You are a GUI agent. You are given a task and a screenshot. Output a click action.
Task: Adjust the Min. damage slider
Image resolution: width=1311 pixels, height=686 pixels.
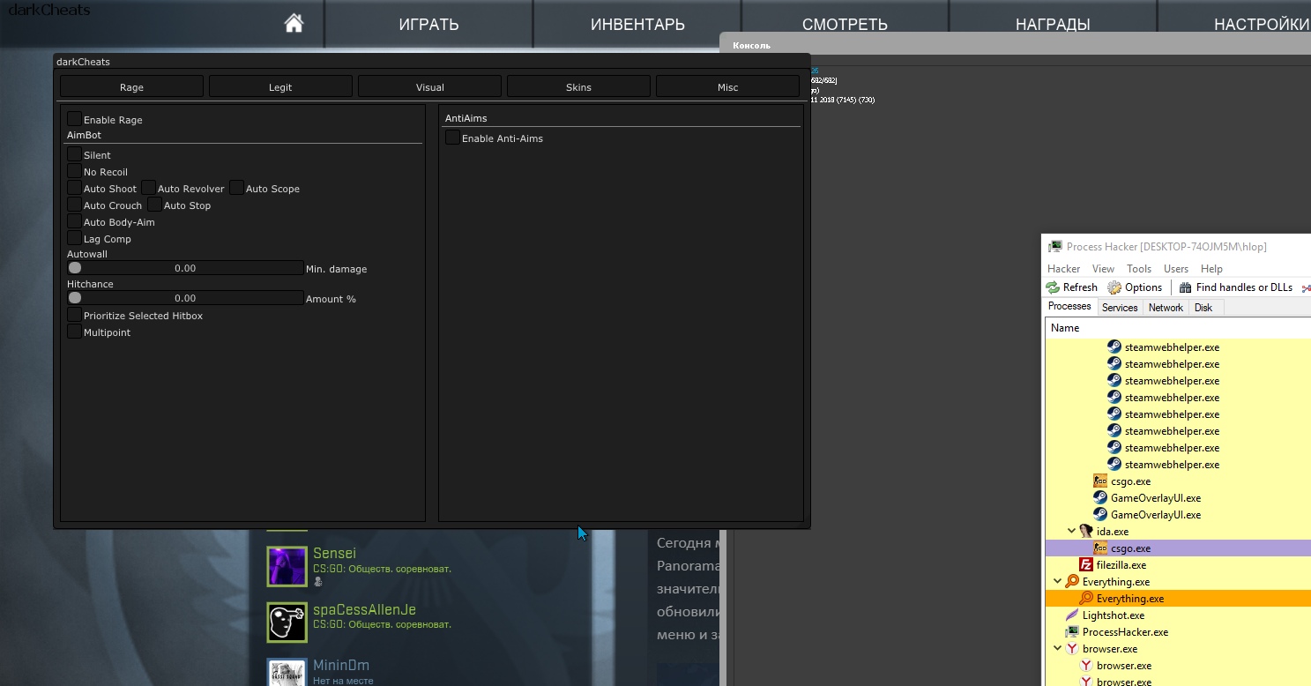click(185, 268)
